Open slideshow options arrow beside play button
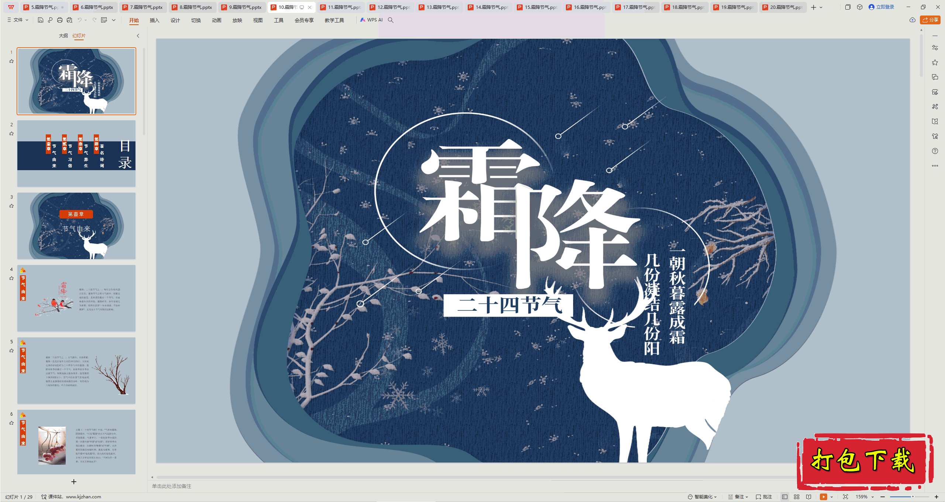The width and height of the screenshot is (945, 502). pyautogui.click(x=832, y=497)
